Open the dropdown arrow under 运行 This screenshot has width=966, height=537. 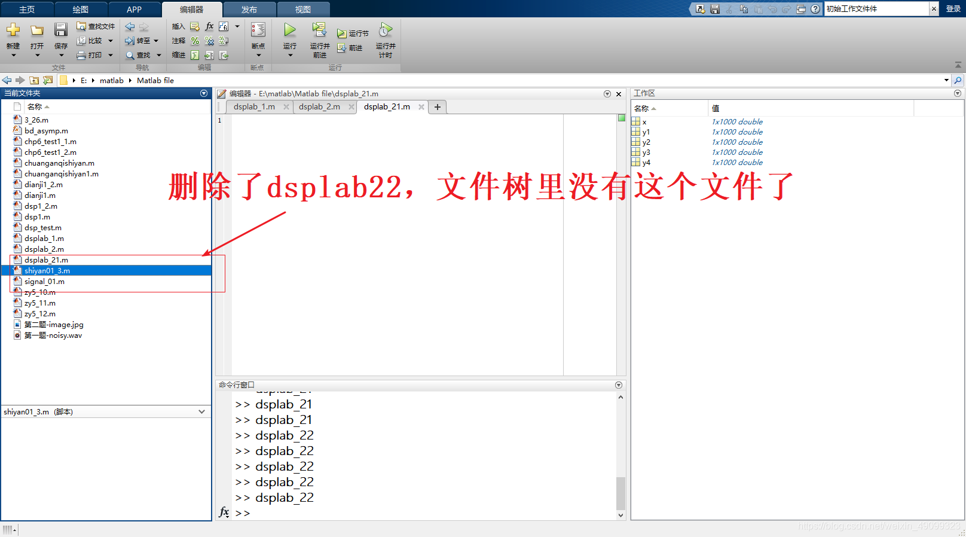pos(290,56)
